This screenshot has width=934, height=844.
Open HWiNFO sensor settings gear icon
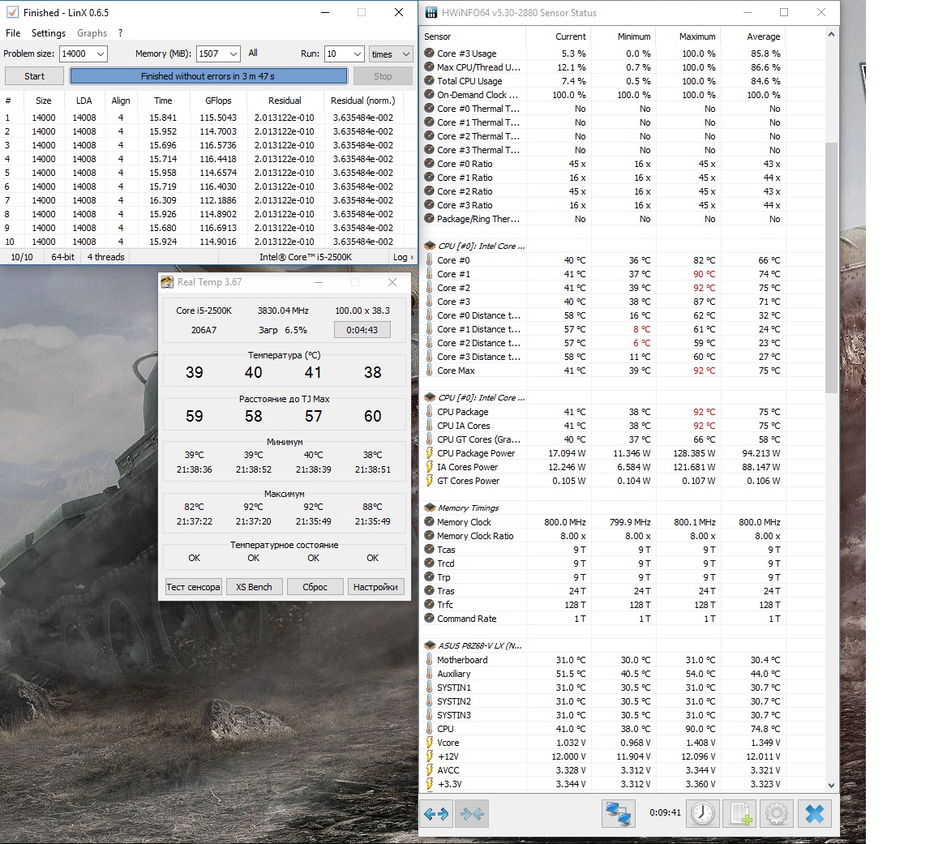(776, 813)
